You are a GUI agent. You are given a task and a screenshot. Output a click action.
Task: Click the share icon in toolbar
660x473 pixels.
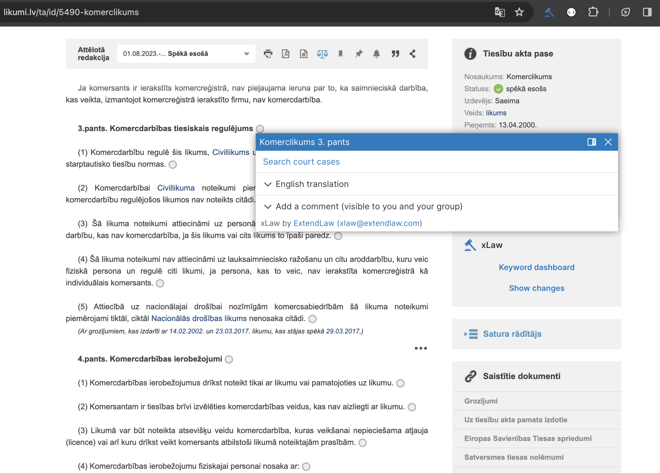tap(413, 54)
